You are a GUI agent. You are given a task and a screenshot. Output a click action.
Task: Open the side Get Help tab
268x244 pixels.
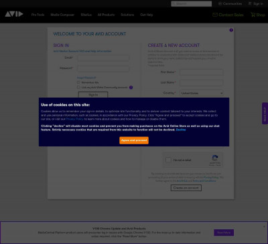(265, 113)
